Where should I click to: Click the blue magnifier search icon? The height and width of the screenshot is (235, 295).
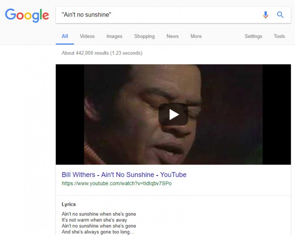[280, 15]
